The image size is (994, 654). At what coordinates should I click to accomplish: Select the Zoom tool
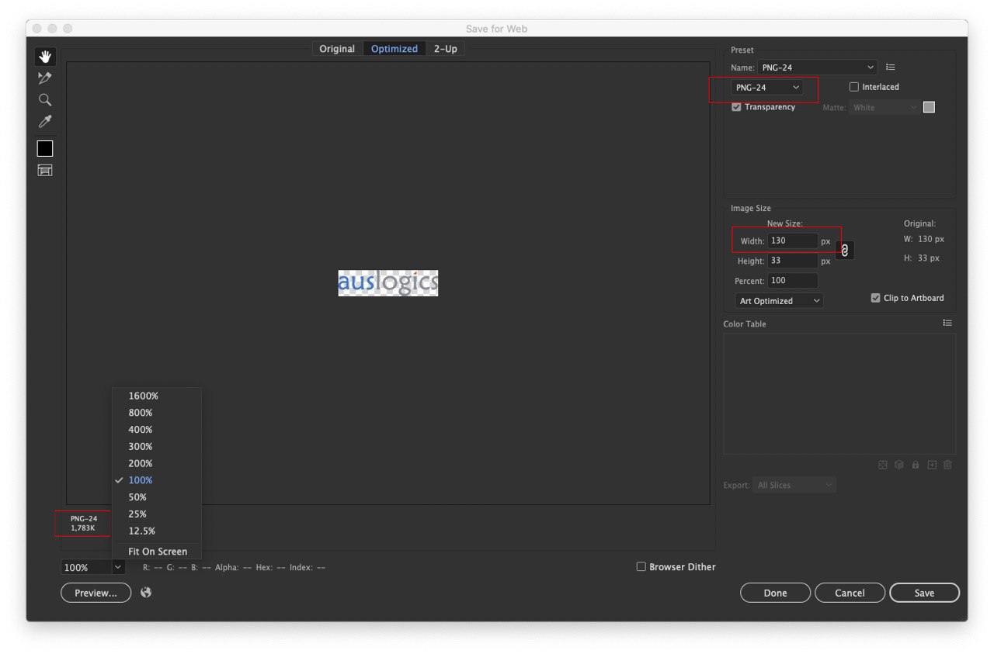pos(45,100)
